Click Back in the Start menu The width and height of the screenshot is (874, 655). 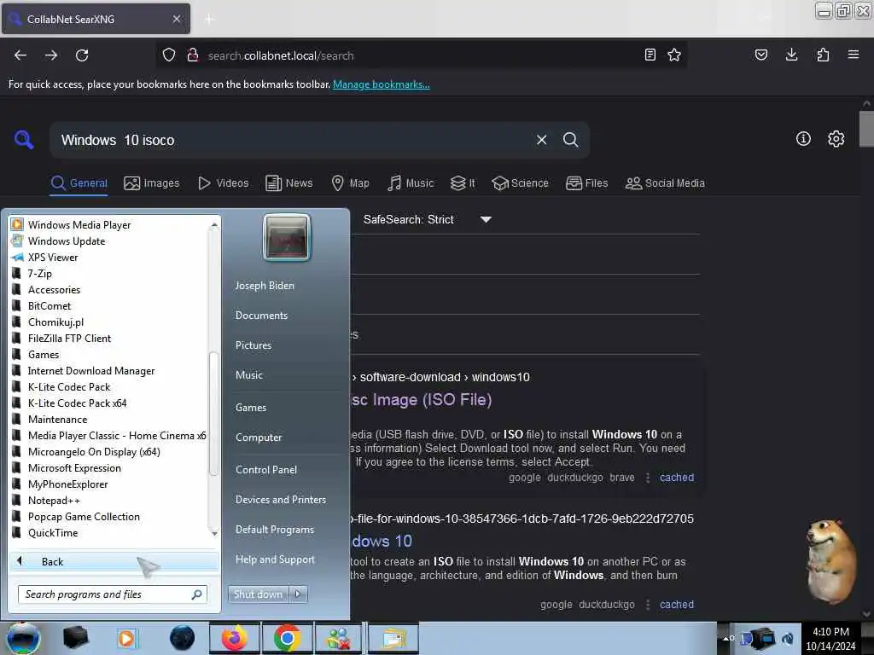coord(114,561)
